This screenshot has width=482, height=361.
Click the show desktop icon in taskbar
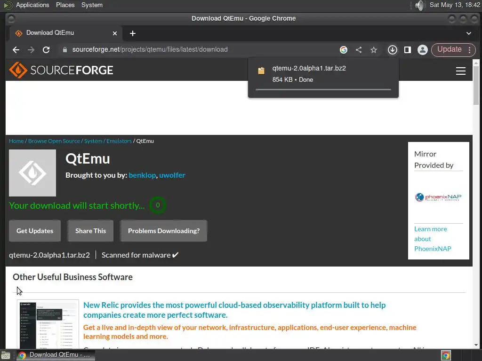6,355
